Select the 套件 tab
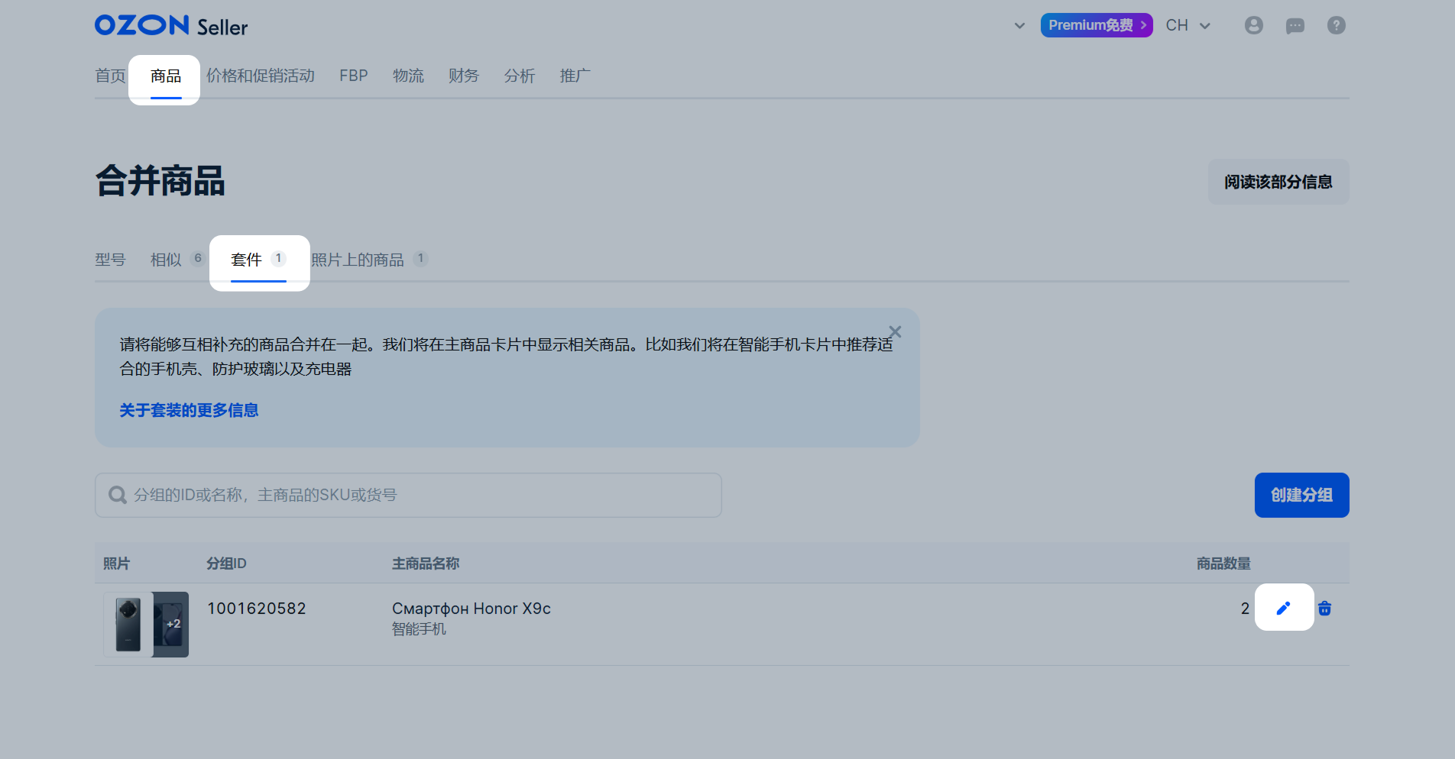Screen dimensions: 1455x759 [259, 260]
